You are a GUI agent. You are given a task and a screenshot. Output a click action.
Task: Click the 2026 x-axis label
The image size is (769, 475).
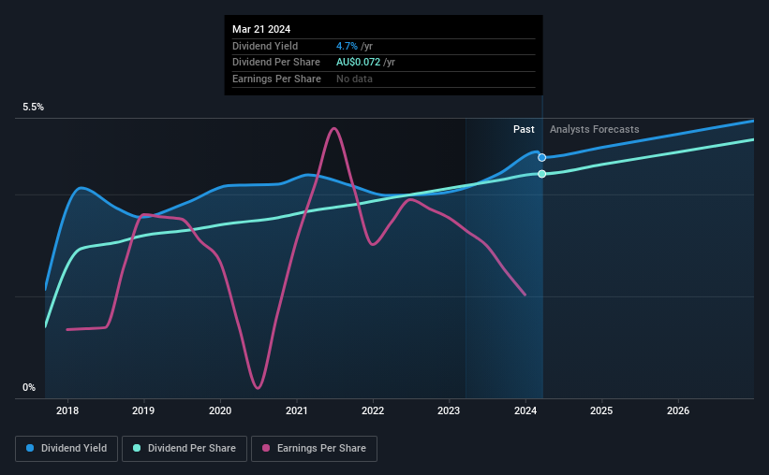[x=678, y=410]
